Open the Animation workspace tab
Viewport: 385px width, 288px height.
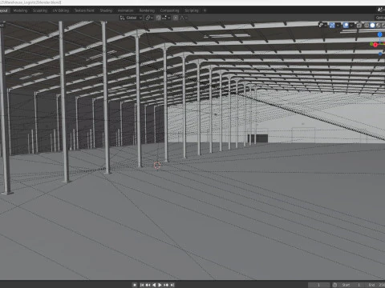125,10
